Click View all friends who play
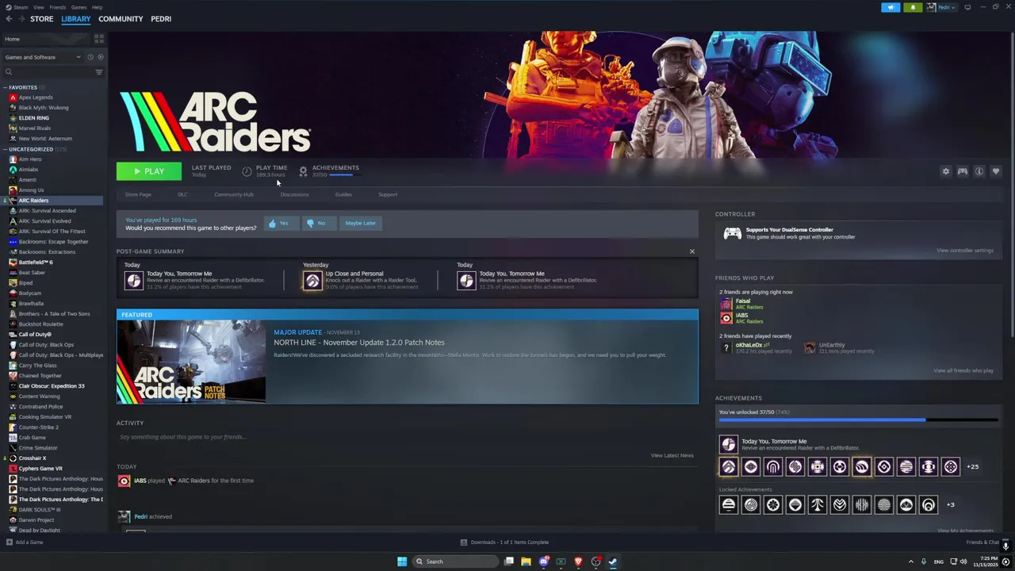This screenshot has height=571, width=1015. click(x=963, y=370)
